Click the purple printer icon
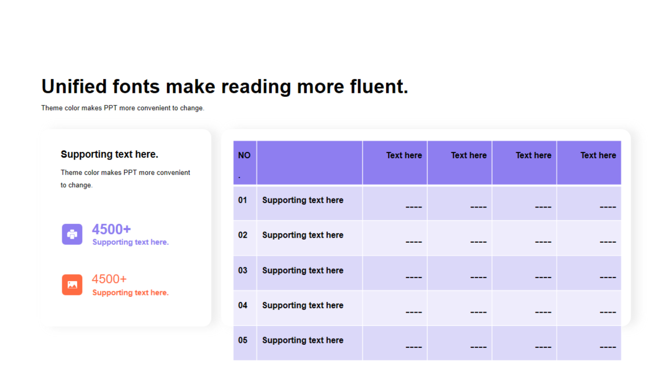The height and width of the screenshot is (375, 668). pyautogui.click(x=72, y=234)
